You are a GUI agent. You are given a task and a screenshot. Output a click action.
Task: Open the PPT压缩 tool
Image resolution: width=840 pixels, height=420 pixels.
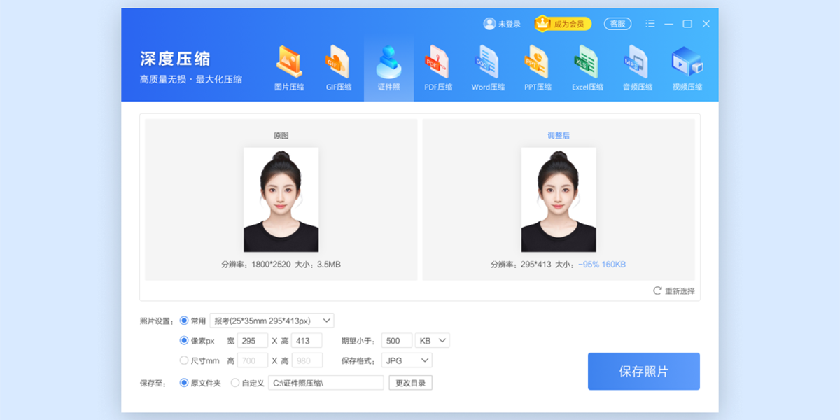[538, 69]
